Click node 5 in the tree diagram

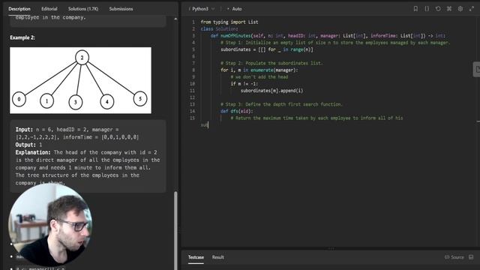[x=140, y=98]
